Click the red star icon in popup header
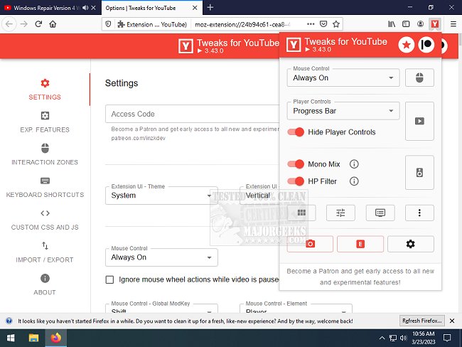The height and width of the screenshot is (347, 462). (x=406, y=46)
